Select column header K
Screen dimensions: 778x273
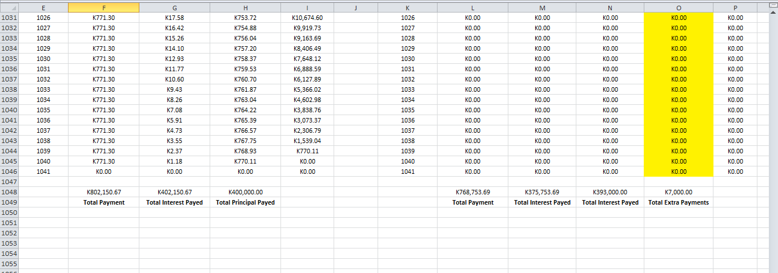(x=407, y=7)
